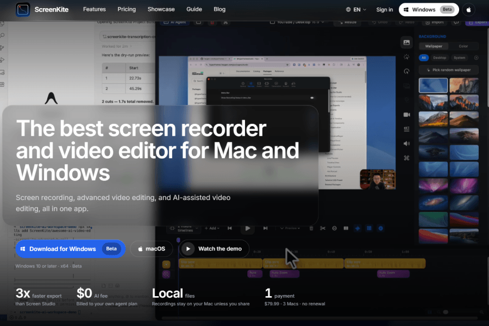Image resolution: width=489 pixels, height=326 pixels.
Task: Click the timeline Play button
Action: point(248,228)
